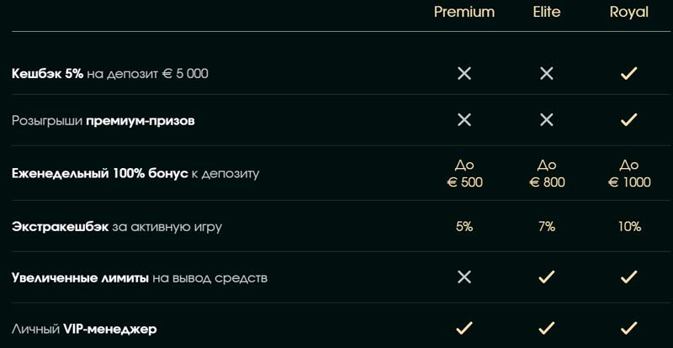The image size is (673, 348).
Task: Select the Elite column header
Action: [x=547, y=12]
